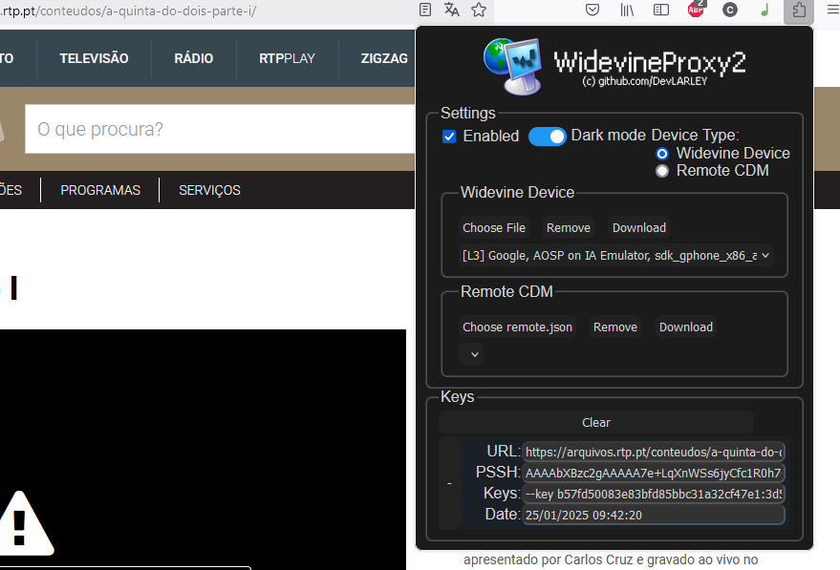Click Remove in the Widevine Device section
The image size is (840, 570).
[569, 228]
